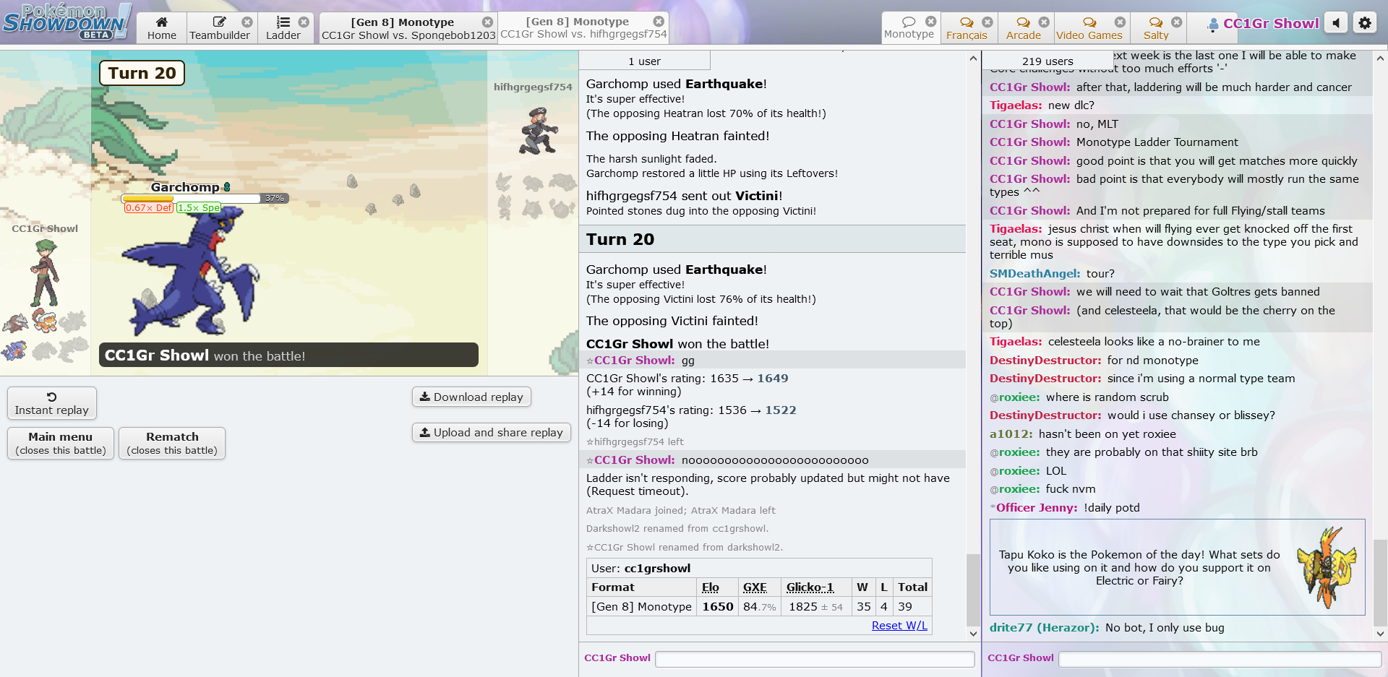Click username SMDeathAngel in chat
The height and width of the screenshot is (677, 1388).
click(x=1035, y=274)
